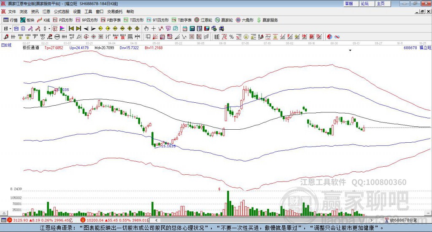Click 收688678分笔 status bar entry
Image resolution: width=432 pixels, height=232 pixels.
(x=402, y=220)
